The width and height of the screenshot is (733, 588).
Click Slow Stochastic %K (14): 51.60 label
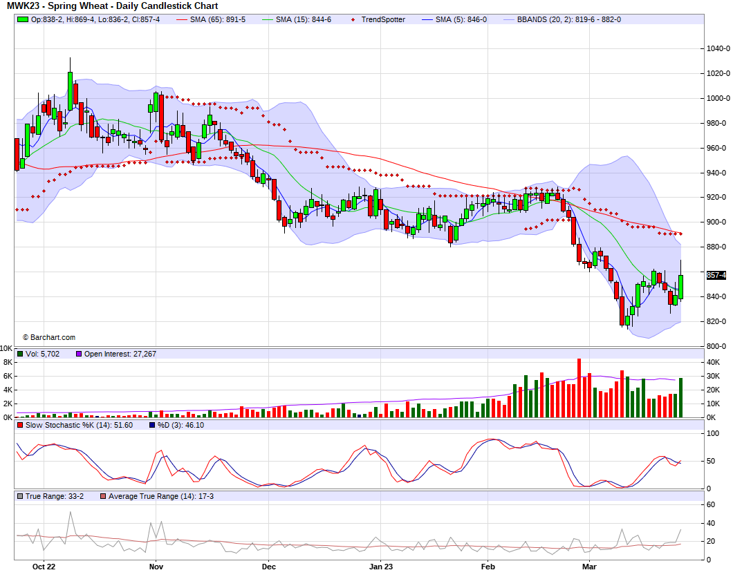79,425
